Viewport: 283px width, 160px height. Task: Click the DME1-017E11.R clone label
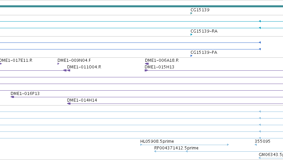(x=16, y=60)
